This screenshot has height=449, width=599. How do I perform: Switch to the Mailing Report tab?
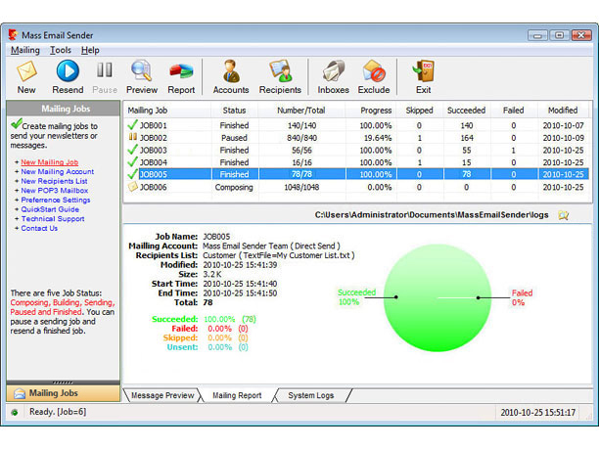(x=237, y=395)
